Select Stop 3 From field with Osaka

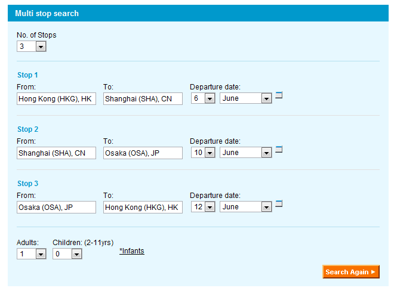tap(56, 208)
